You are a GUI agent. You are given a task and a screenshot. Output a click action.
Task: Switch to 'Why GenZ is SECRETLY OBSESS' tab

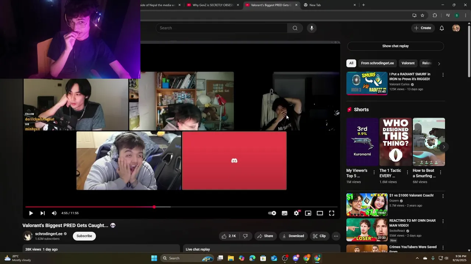tap(213, 5)
